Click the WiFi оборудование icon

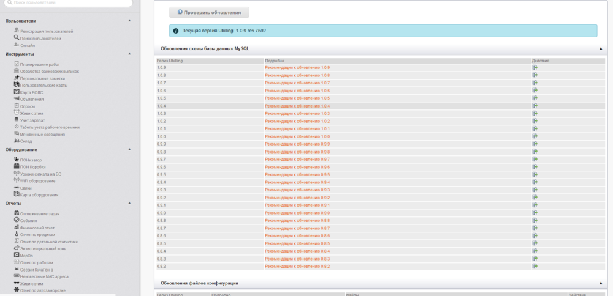[x=16, y=180]
